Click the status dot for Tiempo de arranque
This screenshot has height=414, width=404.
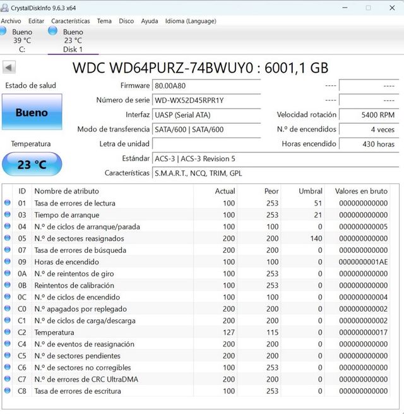click(8, 214)
